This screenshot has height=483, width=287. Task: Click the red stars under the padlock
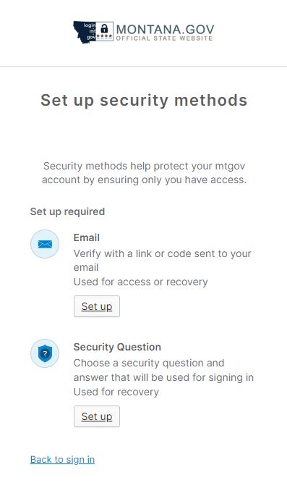104,37
